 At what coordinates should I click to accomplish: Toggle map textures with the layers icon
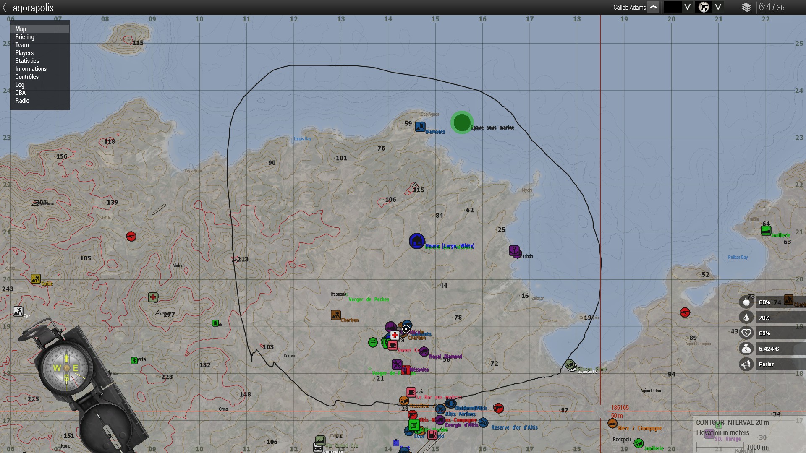[x=746, y=7]
